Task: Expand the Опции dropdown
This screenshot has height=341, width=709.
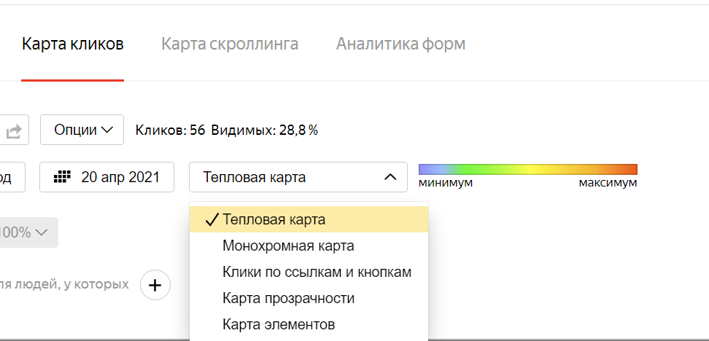Action: pyautogui.click(x=82, y=130)
